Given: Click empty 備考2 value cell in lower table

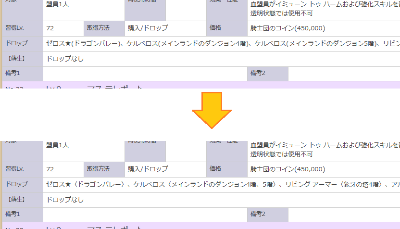Looking at the screenshot, I should 344,215.
